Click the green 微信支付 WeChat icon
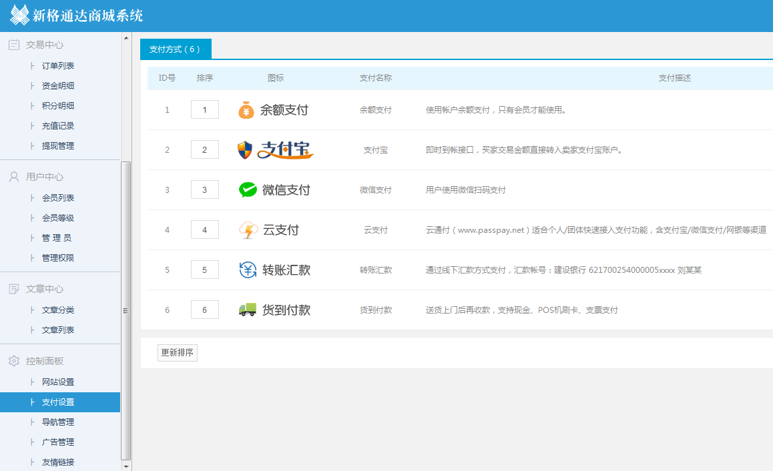The height and width of the screenshot is (471, 773). pos(248,190)
